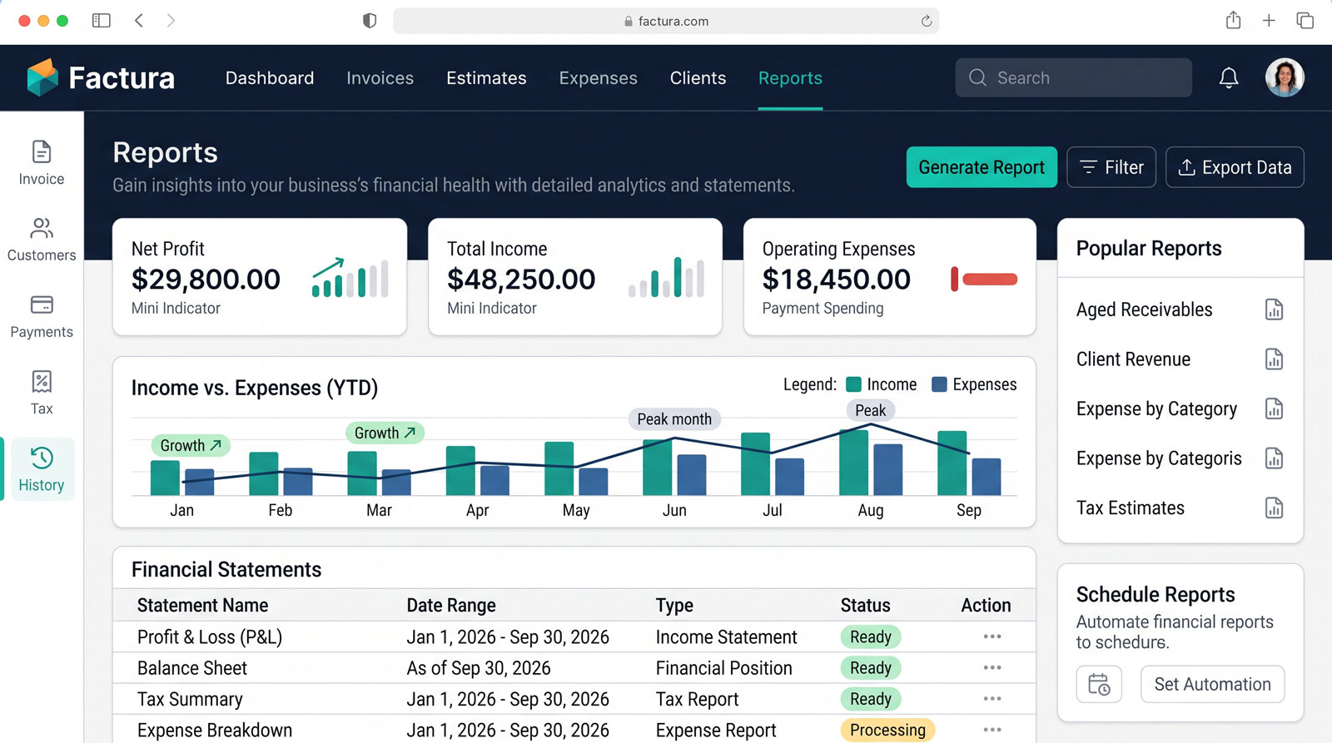1332x743 pixels.
Task: Open actions menu for Tax Summary row
Action: 992,699
